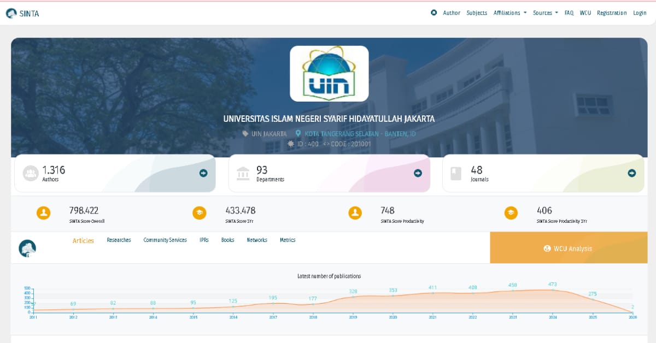Switch to the Networks tab
The image size is (656, 343).
(257, 240)
